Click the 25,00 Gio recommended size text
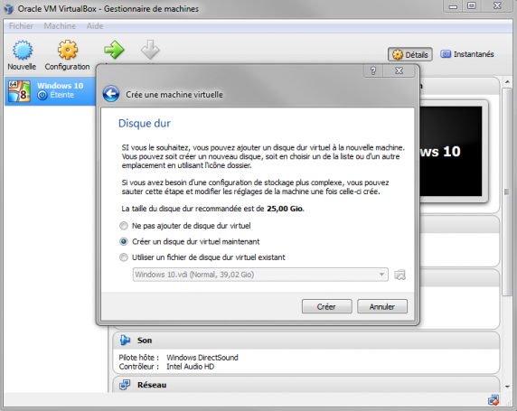 (285, 209)
